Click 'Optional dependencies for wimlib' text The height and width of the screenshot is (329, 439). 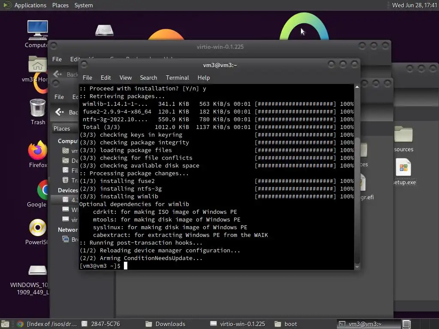pyautogui.click(x=134, y=204)
